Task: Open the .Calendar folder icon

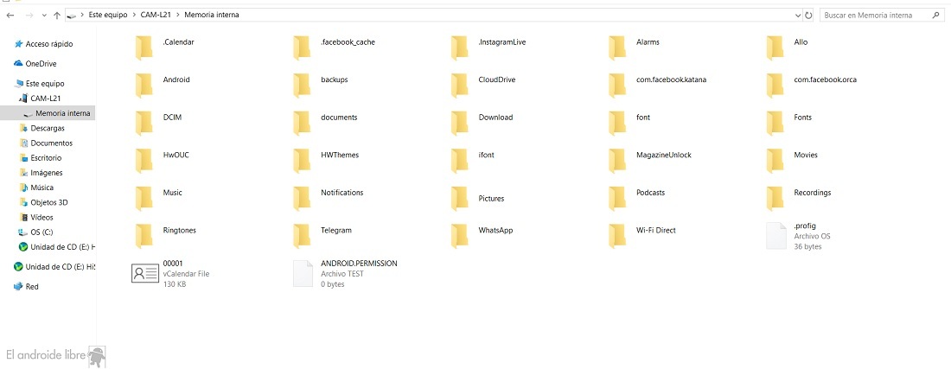Action: [x=144, y=48]
